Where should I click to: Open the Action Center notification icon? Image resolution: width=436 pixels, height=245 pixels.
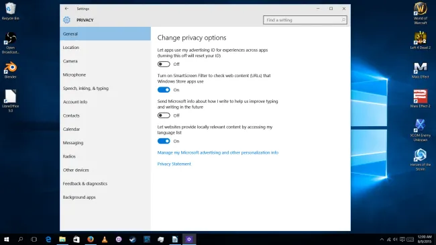click(402, 240)
